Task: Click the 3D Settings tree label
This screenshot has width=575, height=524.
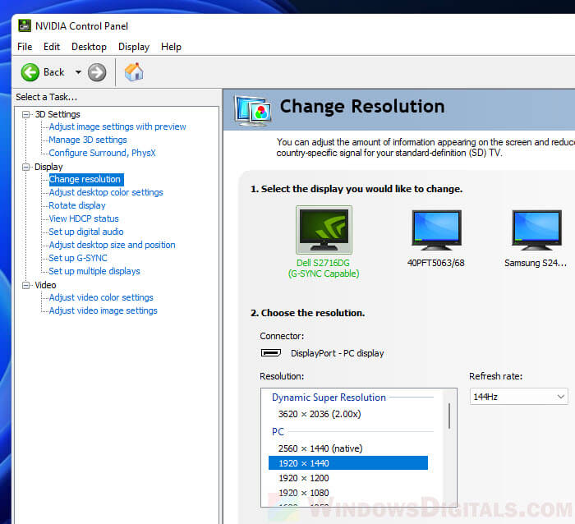Action: [x=57, y=114]
